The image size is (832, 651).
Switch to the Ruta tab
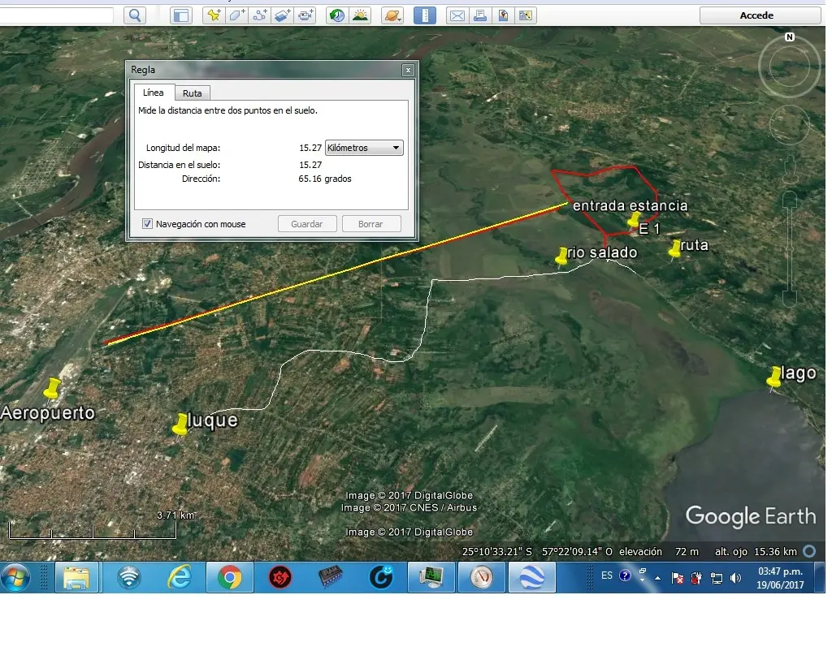pos(192,93)
